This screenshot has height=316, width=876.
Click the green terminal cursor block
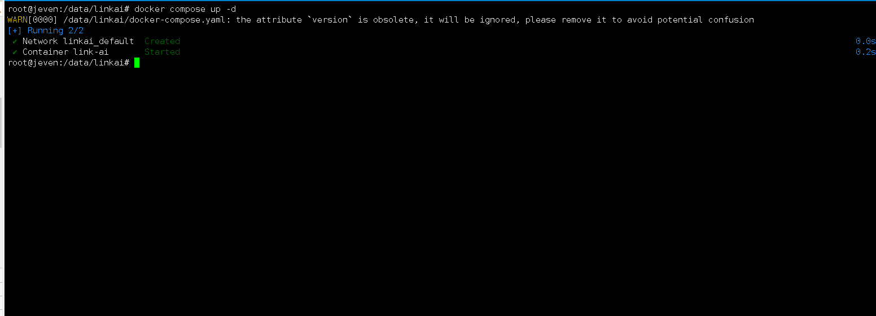[137, 63]
